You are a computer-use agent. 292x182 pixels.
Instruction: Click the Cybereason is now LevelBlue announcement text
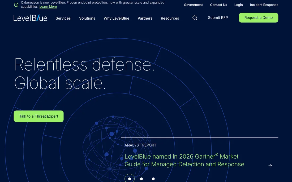coord(93,5)
